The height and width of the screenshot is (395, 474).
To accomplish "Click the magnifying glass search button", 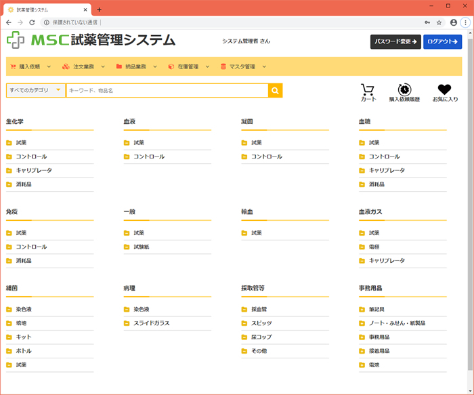I will (x=275, y=90).
